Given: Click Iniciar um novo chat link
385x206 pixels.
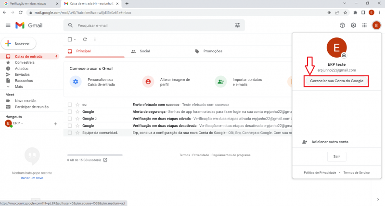Looking at the screenshot, I should (32, 178).
